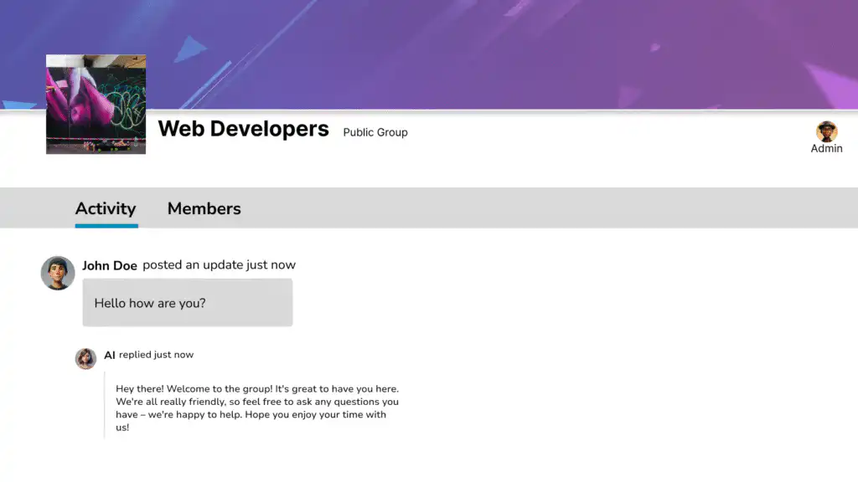
Task: Open the Admin profile avatar icon
Action: (826, 131)
